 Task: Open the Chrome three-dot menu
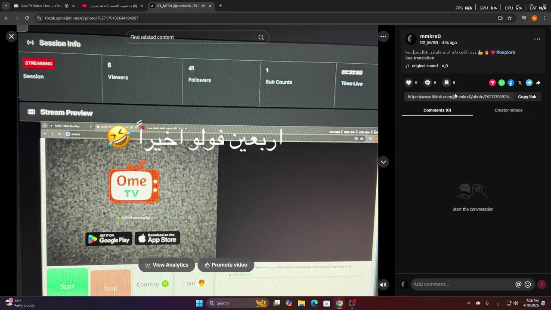545,18
